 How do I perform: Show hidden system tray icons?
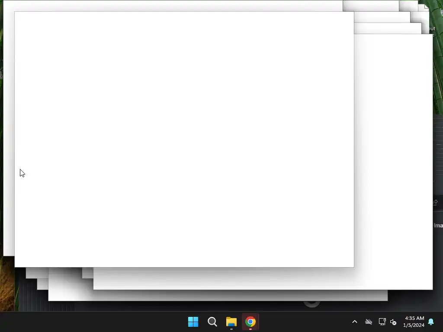pos(355,322)
